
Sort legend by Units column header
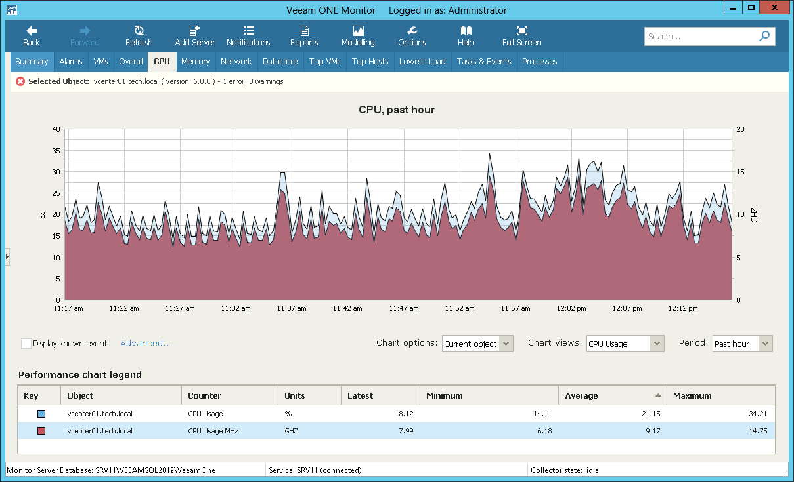(x=309, y=395)
